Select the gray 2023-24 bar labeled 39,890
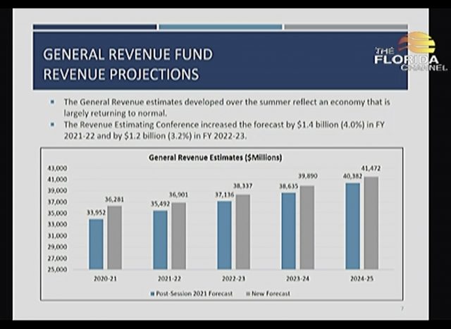451x329 pixels. 307,227
